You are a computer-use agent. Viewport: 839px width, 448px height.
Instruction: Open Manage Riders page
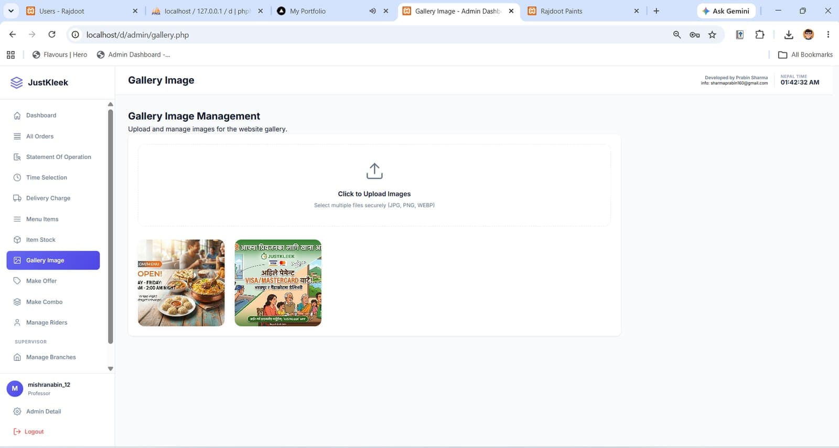pos(53,323)
